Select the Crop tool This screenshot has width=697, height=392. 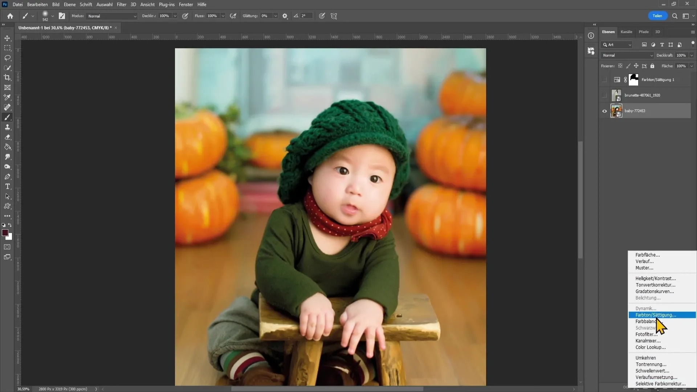[x=7, y=78]
